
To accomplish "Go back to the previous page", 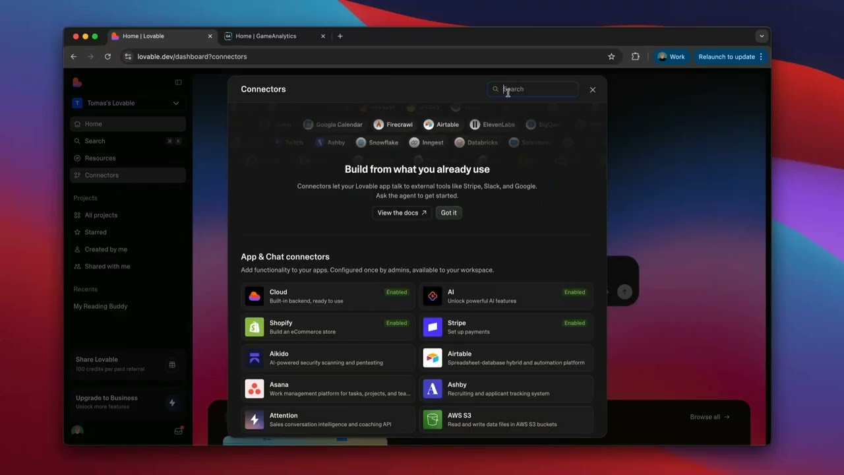I will tap(74, 57).
